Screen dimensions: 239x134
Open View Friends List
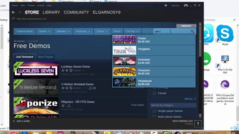pyautogui.click(x=183, y=121)
